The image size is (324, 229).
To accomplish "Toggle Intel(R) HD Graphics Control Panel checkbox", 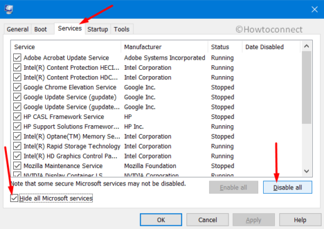I will (17, 156).
